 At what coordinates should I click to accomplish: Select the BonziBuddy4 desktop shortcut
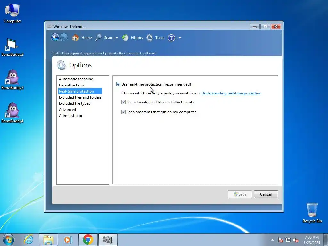point(12,113)
